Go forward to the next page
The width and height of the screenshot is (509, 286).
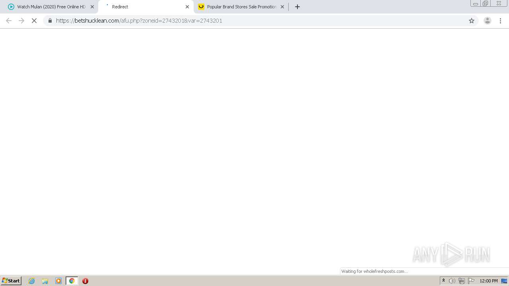pyautogui.click(x=21, y=21)
